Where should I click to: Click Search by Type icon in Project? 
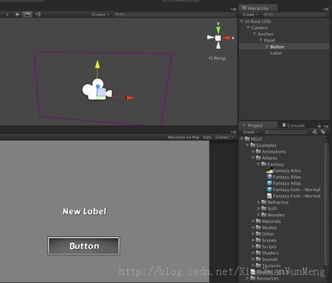[315, 132]
